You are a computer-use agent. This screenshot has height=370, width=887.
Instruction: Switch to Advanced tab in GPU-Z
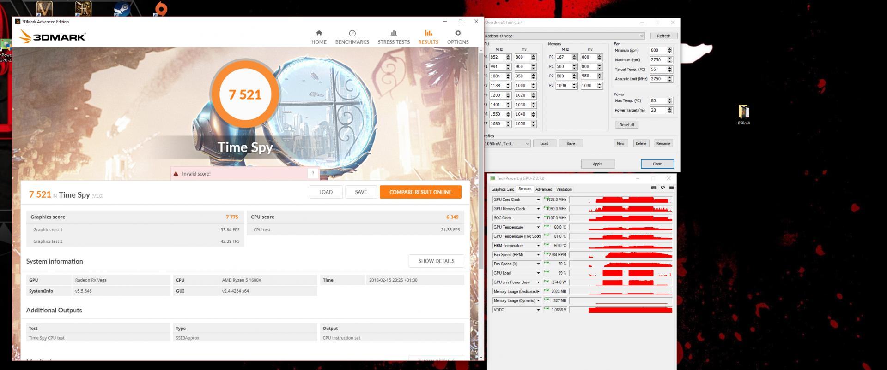(x=543, y=189)
